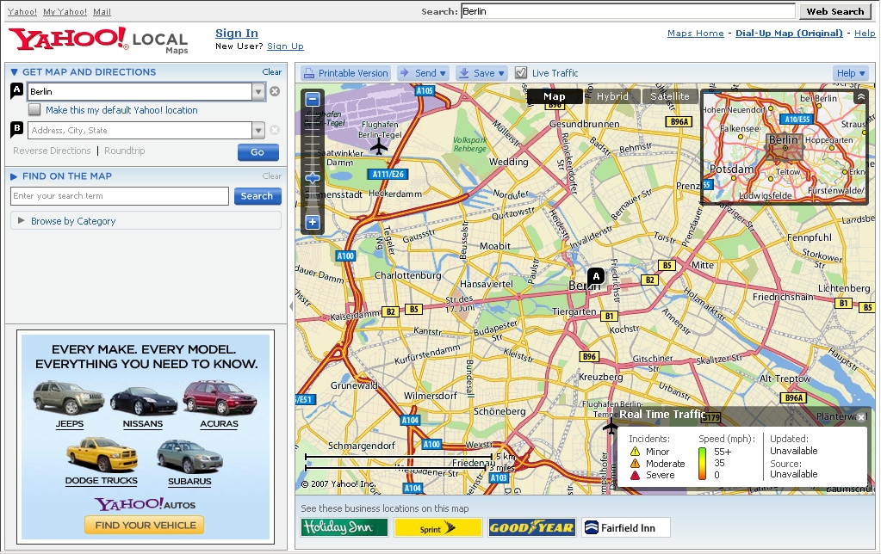Open the Holiday Inn locations
The width and height of the screenshot is (881, 554).
click(344, 527)
